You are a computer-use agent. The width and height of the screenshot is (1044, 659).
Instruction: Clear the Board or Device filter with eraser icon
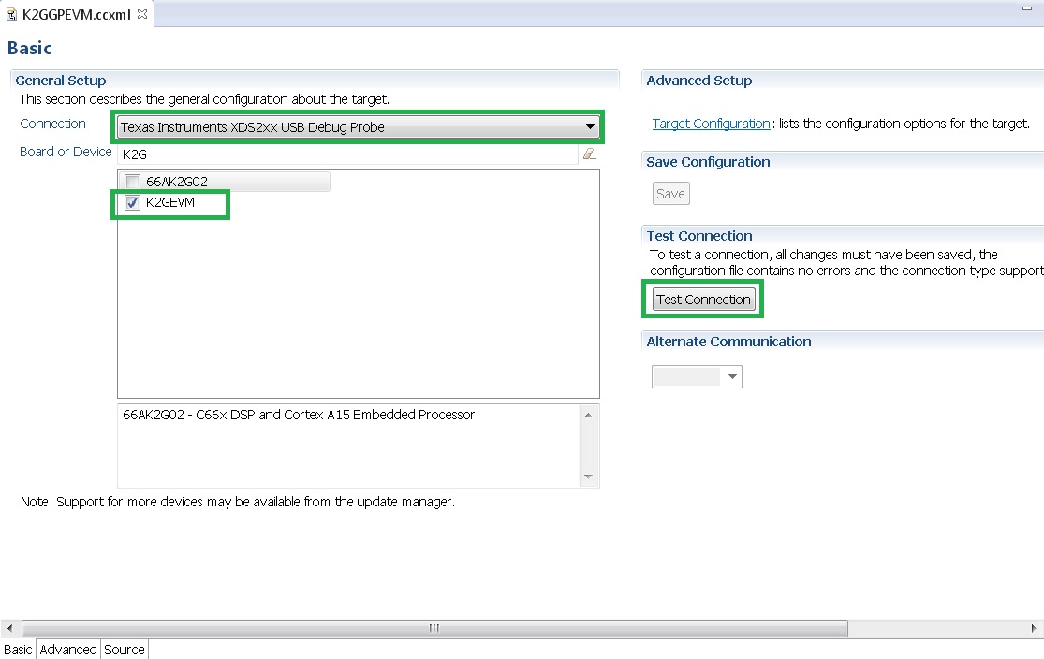coord(589,154)
